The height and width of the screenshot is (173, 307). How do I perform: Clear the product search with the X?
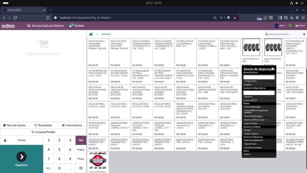tap(304, 34)
